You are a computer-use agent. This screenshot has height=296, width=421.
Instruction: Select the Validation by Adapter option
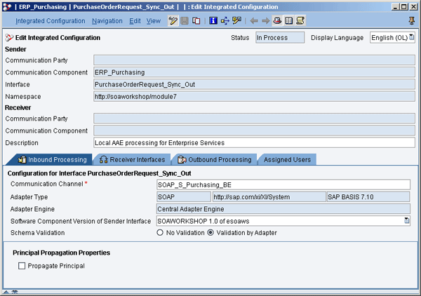(210, 232)
